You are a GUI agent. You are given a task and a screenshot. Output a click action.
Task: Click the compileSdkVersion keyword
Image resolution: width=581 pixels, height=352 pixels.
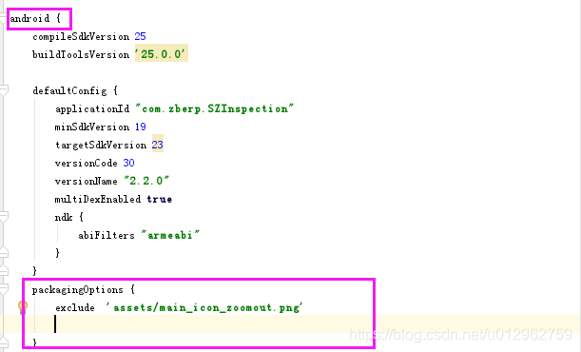(81, 36)
